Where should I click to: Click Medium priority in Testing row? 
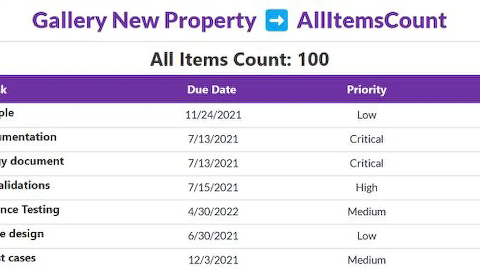pos(366,211)
